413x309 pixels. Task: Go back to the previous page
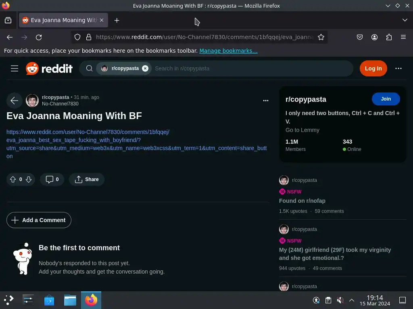10,37
